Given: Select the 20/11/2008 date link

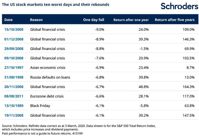Looking at the screenshot, I should tap(14, 87).
